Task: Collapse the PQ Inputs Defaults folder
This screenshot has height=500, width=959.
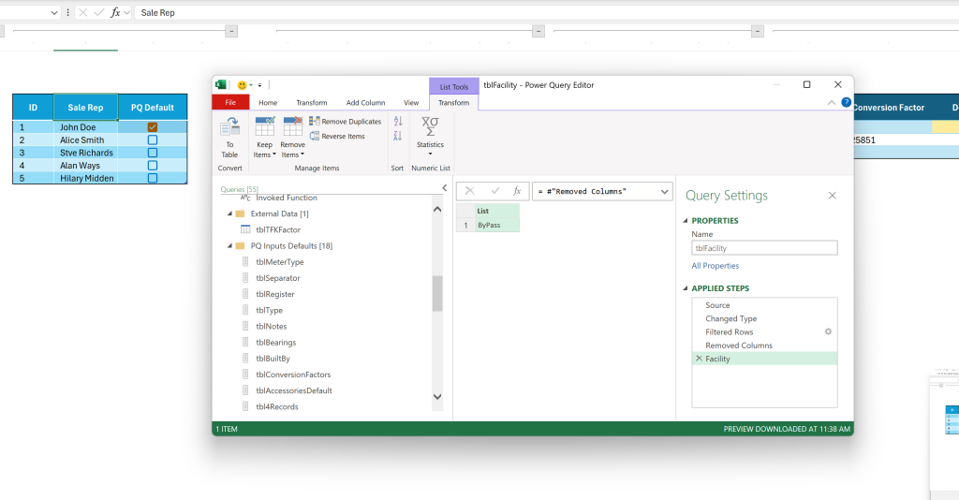Action: click(x=230, y=246)
